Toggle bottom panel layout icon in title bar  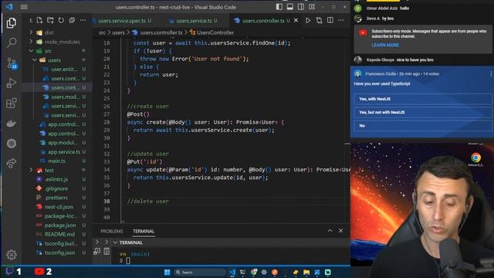pos(290,7)
